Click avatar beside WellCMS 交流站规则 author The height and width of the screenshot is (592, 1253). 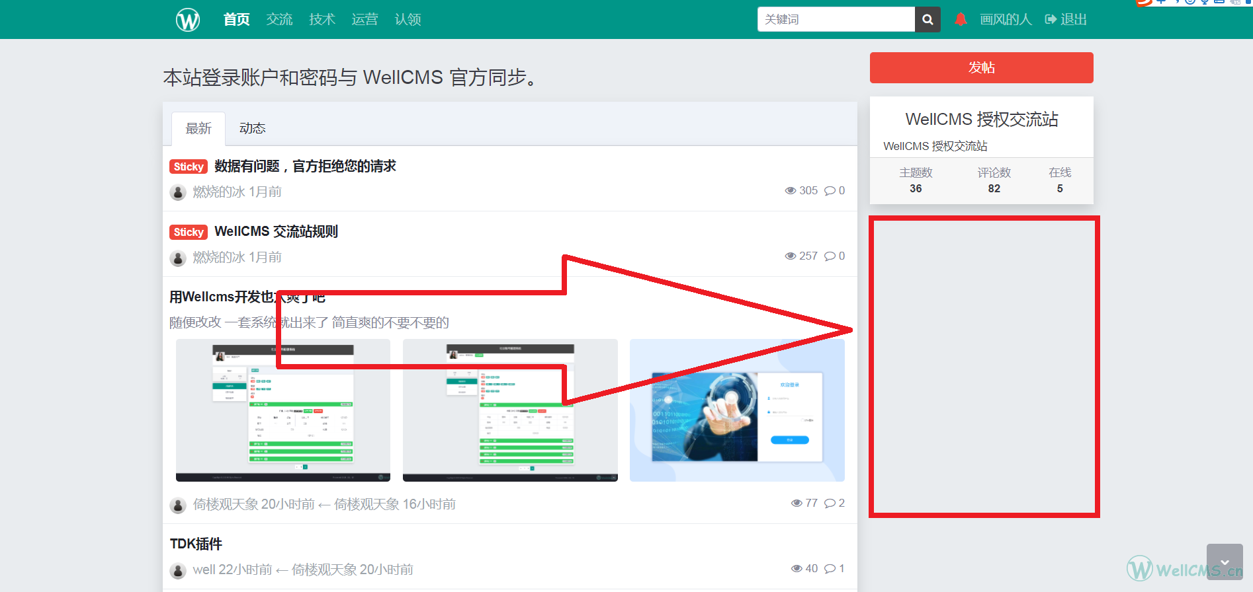point(177,258)
